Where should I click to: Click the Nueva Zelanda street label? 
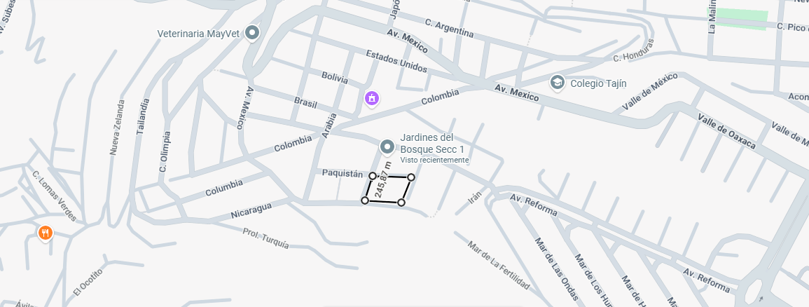tap(117, 128)
